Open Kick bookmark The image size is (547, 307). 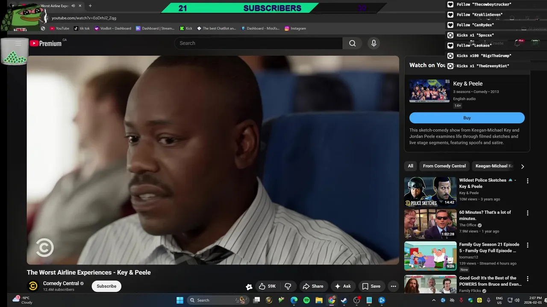[186, 28]
